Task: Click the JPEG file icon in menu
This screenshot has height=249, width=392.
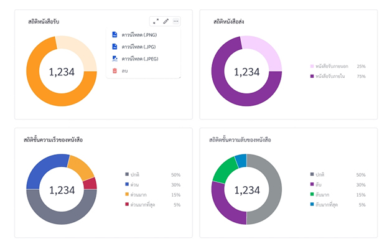Action: tap(114, 59)
